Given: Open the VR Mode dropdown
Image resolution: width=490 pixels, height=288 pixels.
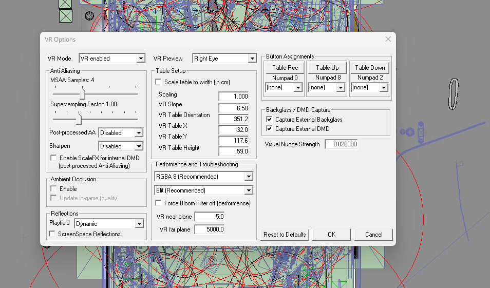Looking at the screenshot, I should point(112,59).
